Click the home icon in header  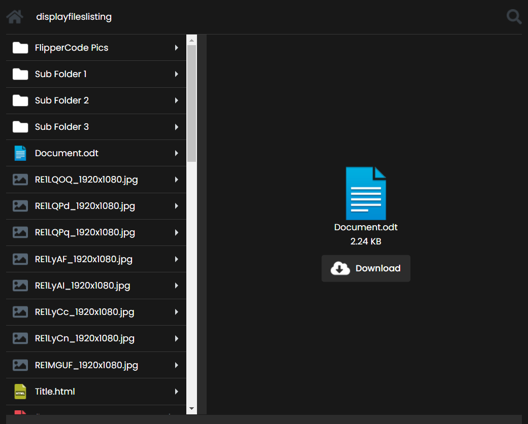15,17
